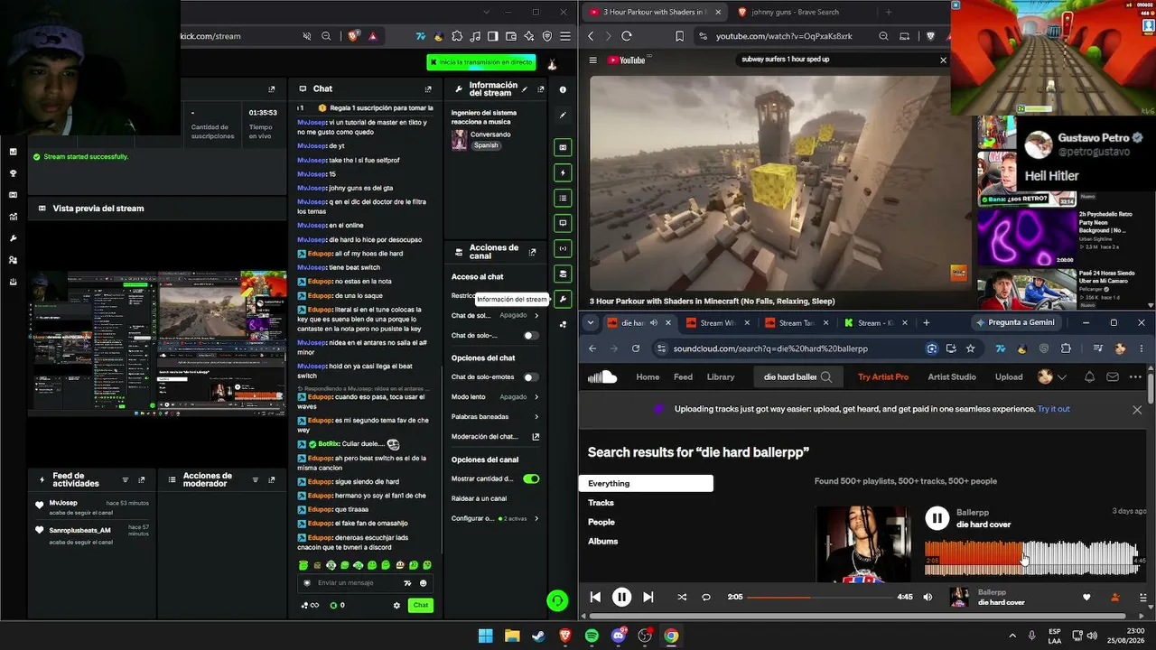Open the Windows Start menu
The height and width of the screenshot is (650, 1156).
pos(485,636)
